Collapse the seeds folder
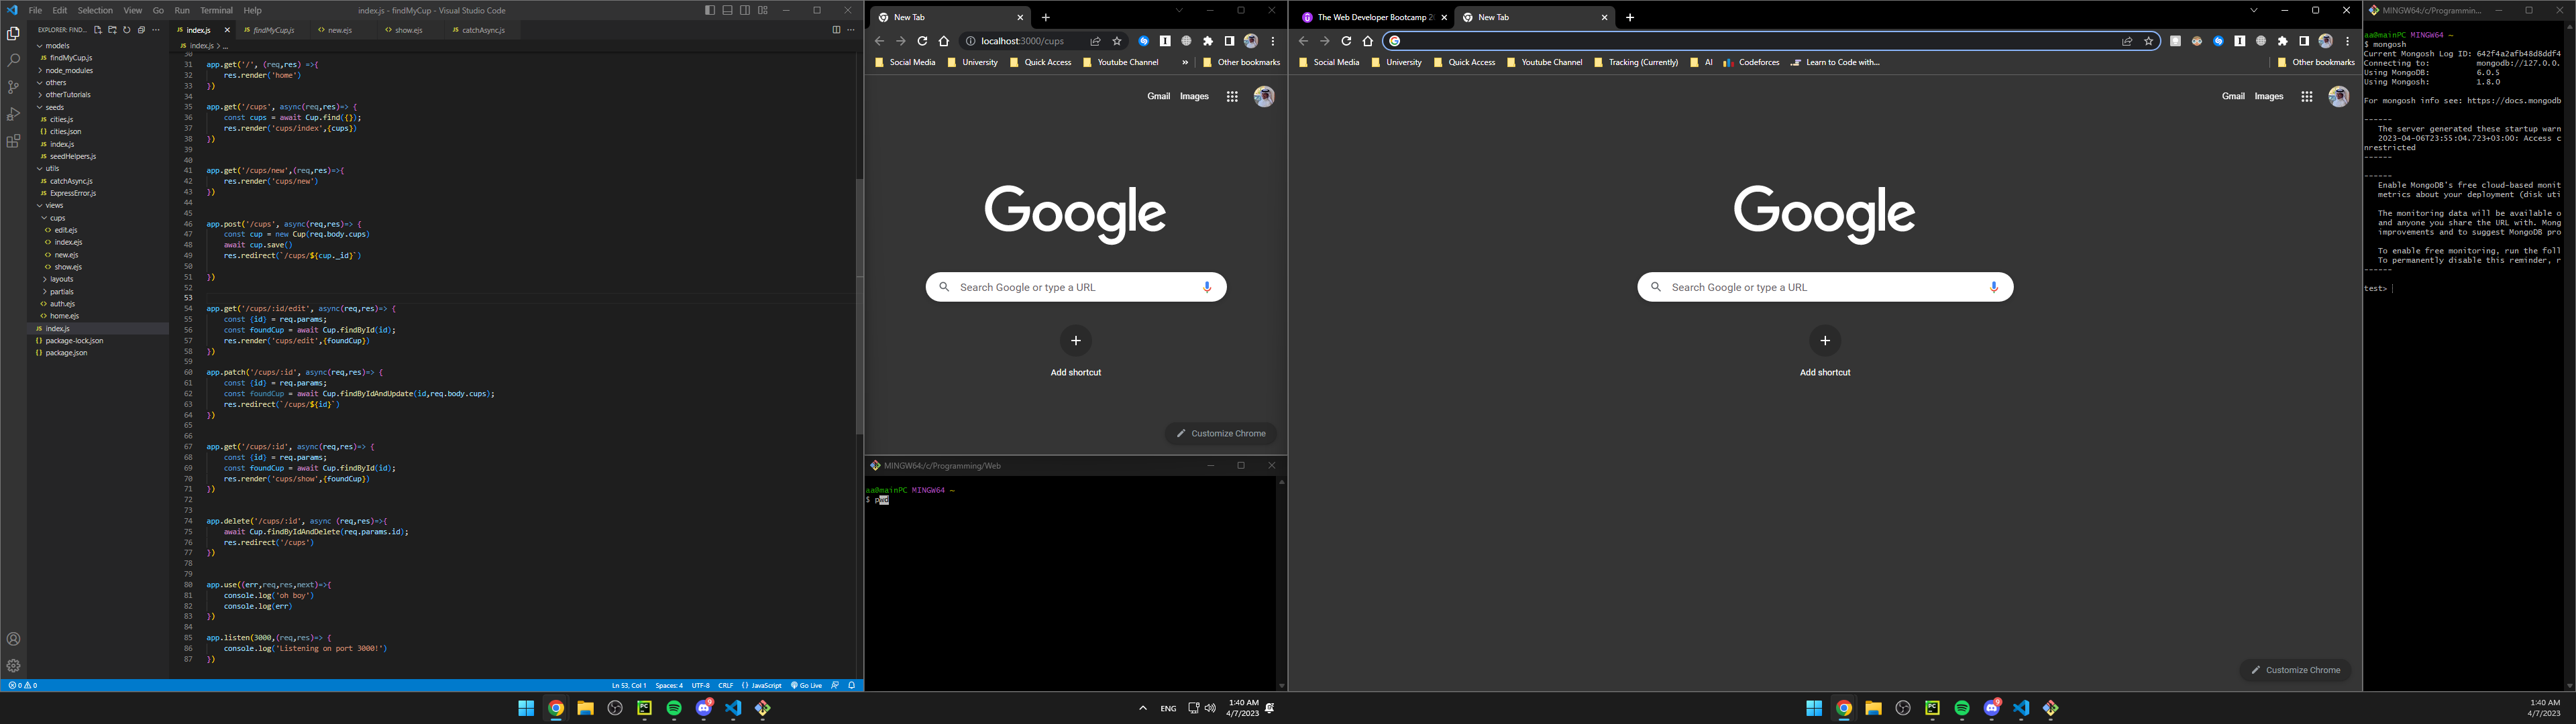2576x724 pixels. (x=54, y=107)
